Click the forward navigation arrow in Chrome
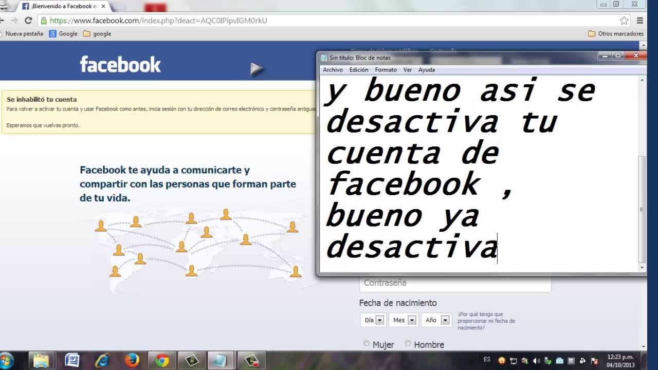Screen dimensions: 658x370 point(14,21)
